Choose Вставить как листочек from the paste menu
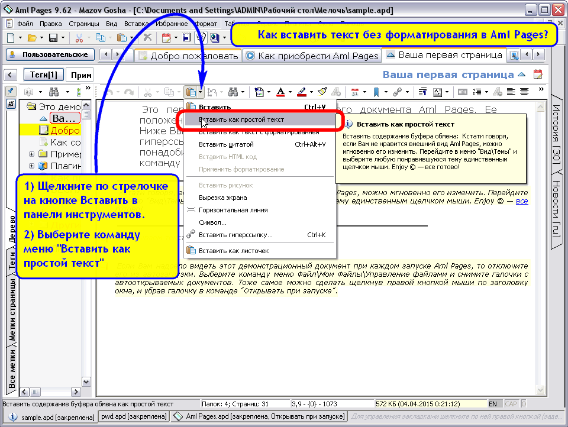This screenshot has height=427, width=568. pyautogui.click(x=259, y=251)
